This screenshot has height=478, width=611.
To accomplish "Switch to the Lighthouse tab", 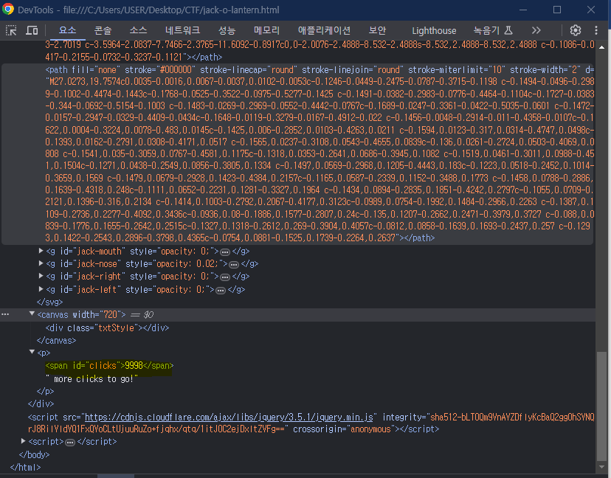I will click(x=434, y=30).
